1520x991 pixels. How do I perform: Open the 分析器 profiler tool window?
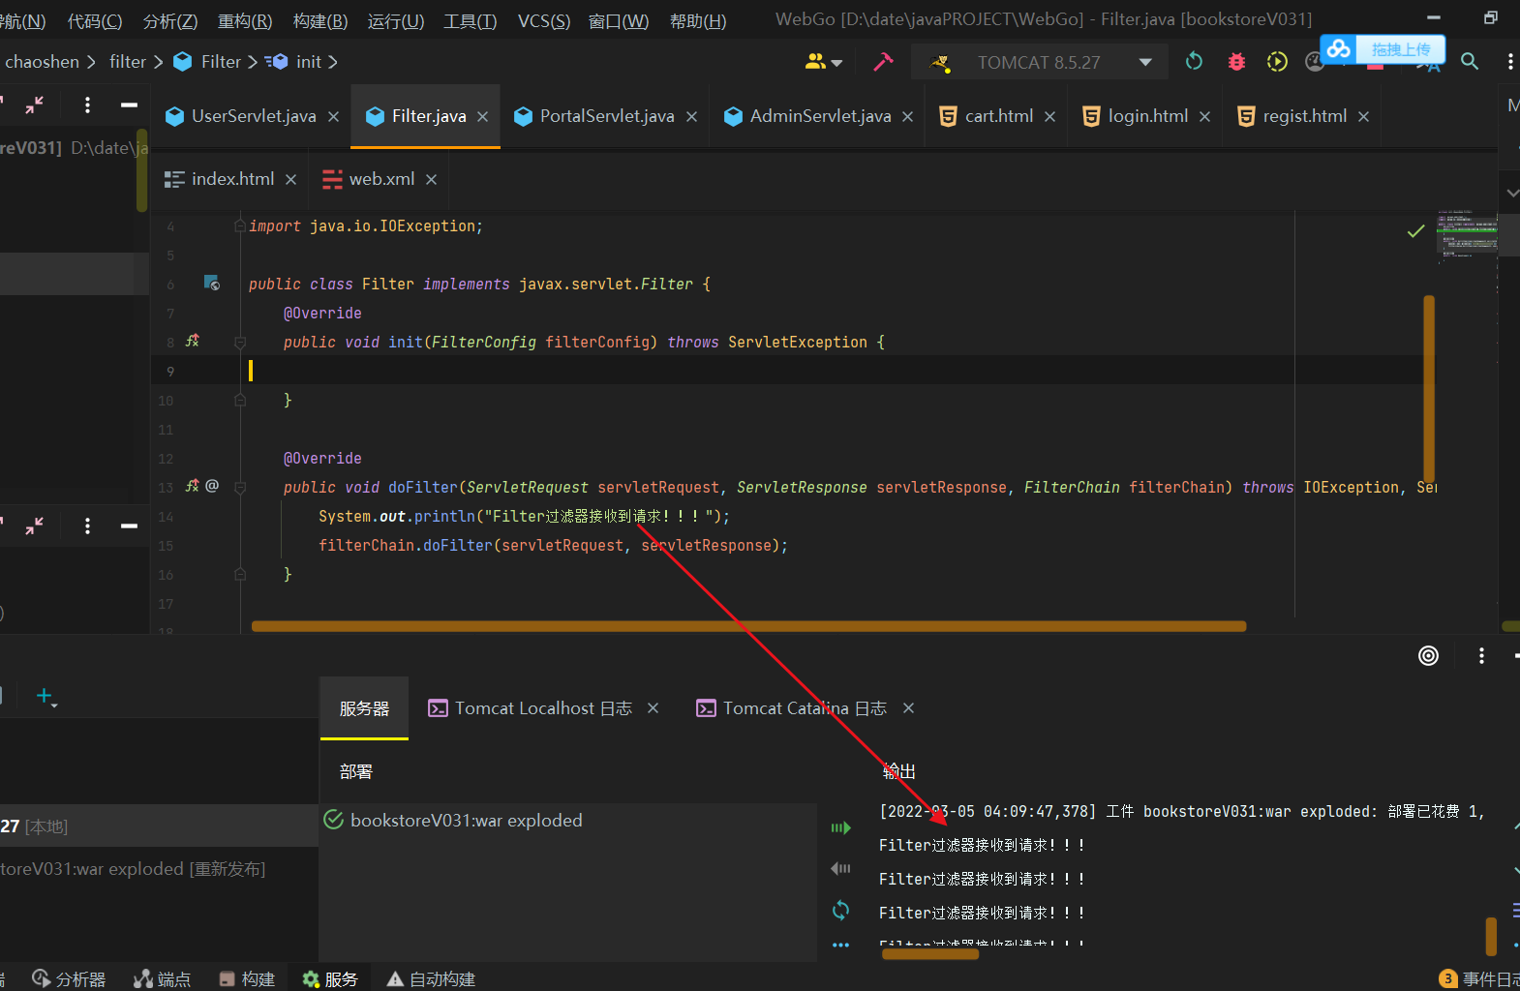(x=69, y=979)
